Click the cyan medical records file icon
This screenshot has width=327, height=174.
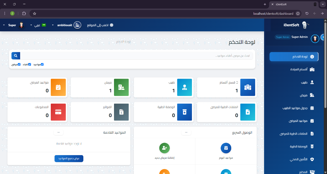click(248, 112)
